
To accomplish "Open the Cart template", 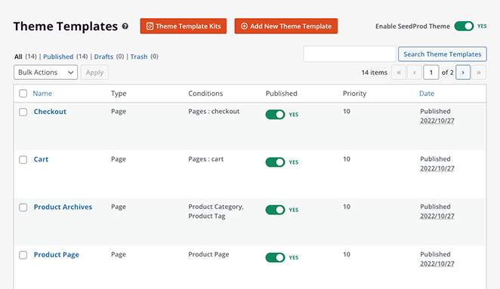I will click(x=41, y=159).
